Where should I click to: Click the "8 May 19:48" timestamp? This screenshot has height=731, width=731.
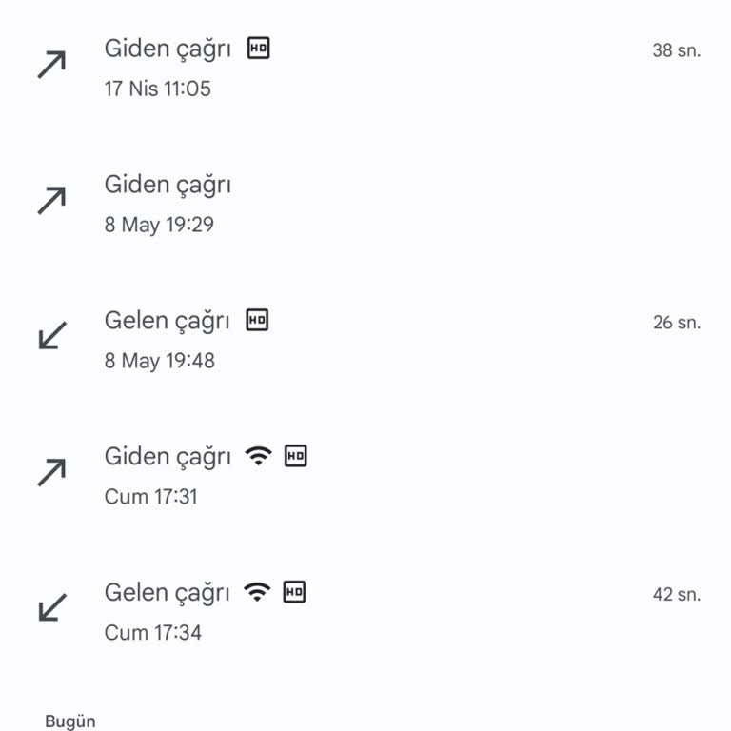[x=159, y=361]
